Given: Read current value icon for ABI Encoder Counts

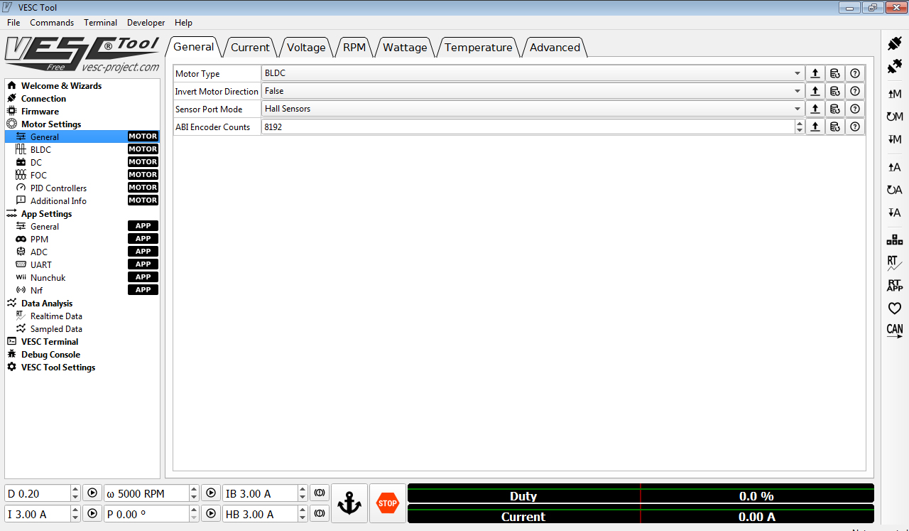Looking at the screenshot, I should [815, 127].
